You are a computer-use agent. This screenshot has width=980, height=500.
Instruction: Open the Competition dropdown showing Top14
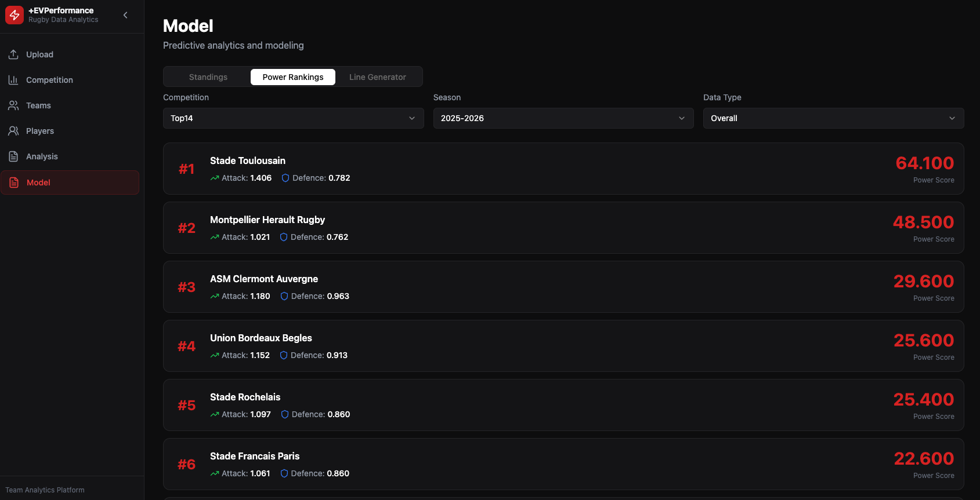tap(294, 118)
